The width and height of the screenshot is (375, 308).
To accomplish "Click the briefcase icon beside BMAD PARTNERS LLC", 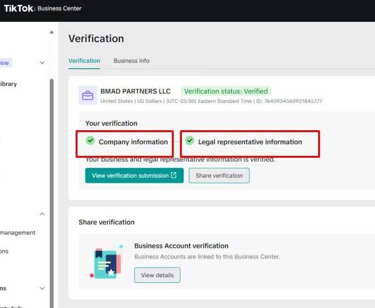I will pos(87,95).
